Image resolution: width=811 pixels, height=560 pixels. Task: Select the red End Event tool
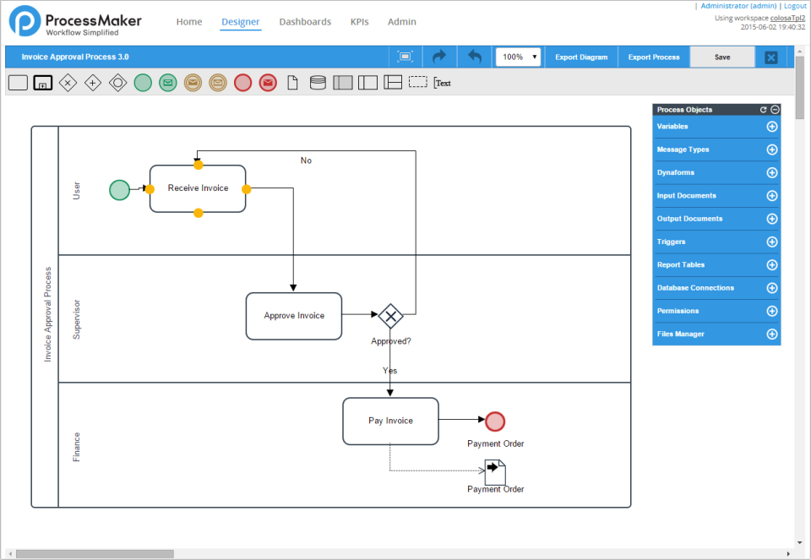point(242,82)
